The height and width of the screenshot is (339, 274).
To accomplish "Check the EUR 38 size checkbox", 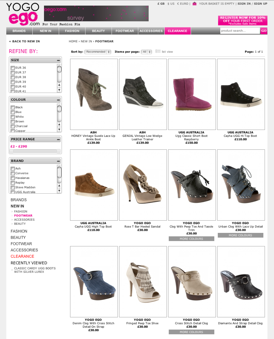I will pos(13,77).
